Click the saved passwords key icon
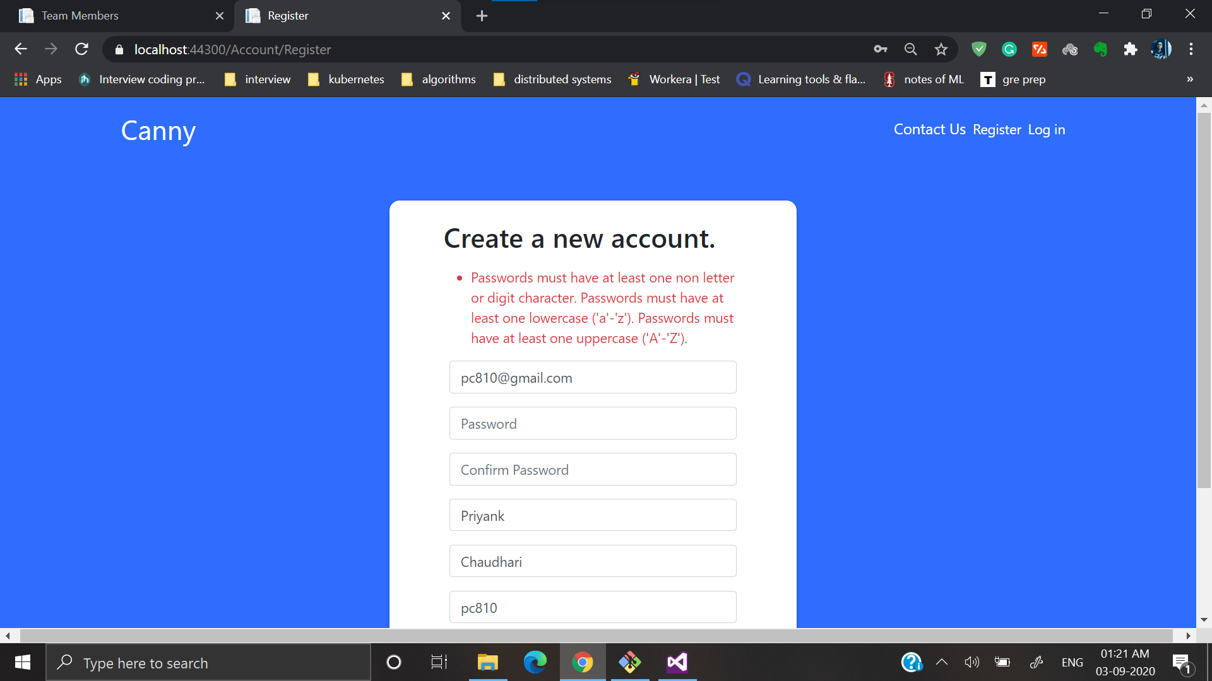This screenshot has height=681, width=1212. [881, 49]
